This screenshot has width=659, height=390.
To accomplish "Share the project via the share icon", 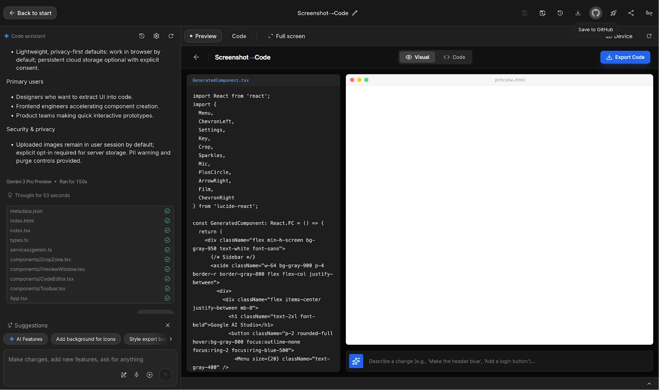I will (x=631, y=13).
